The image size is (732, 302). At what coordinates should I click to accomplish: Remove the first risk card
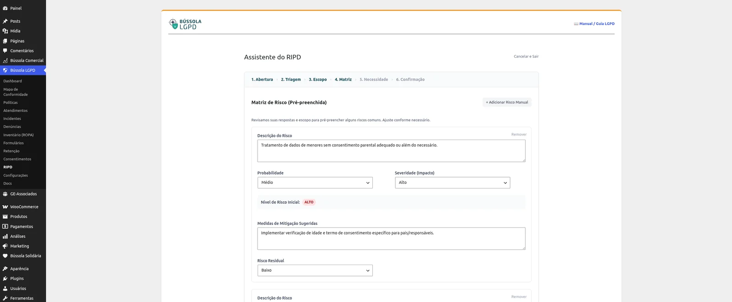(519, 135)
